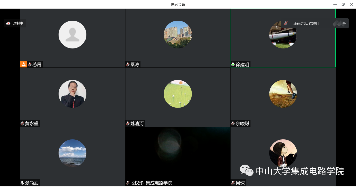The image size is (356, 187).
Task: Click the layered diamond icon in floating toolbar
Action: [336, 23]
